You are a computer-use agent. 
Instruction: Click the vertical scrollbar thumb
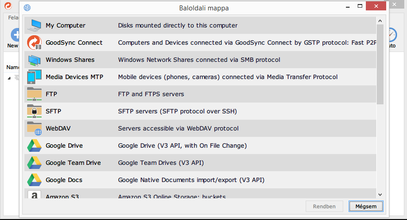tap(380, 63)
